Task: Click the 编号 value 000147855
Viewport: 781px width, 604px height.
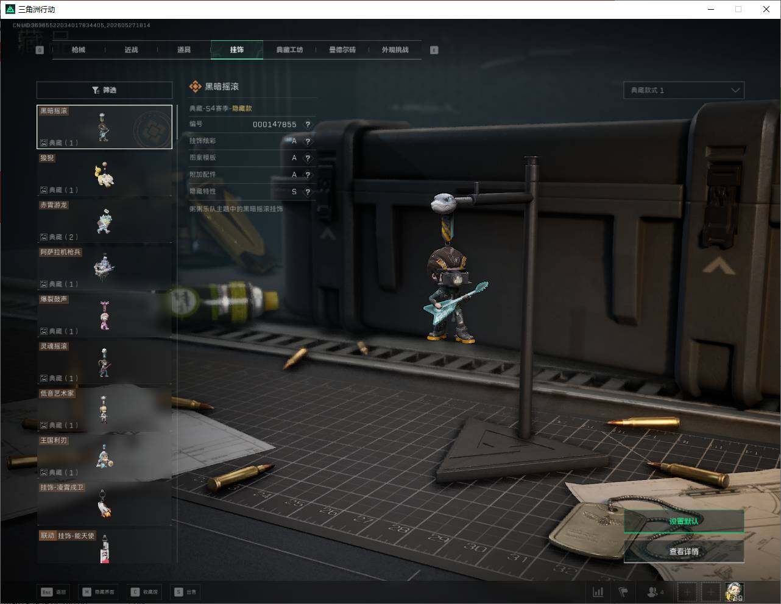Action: (275, 124)
